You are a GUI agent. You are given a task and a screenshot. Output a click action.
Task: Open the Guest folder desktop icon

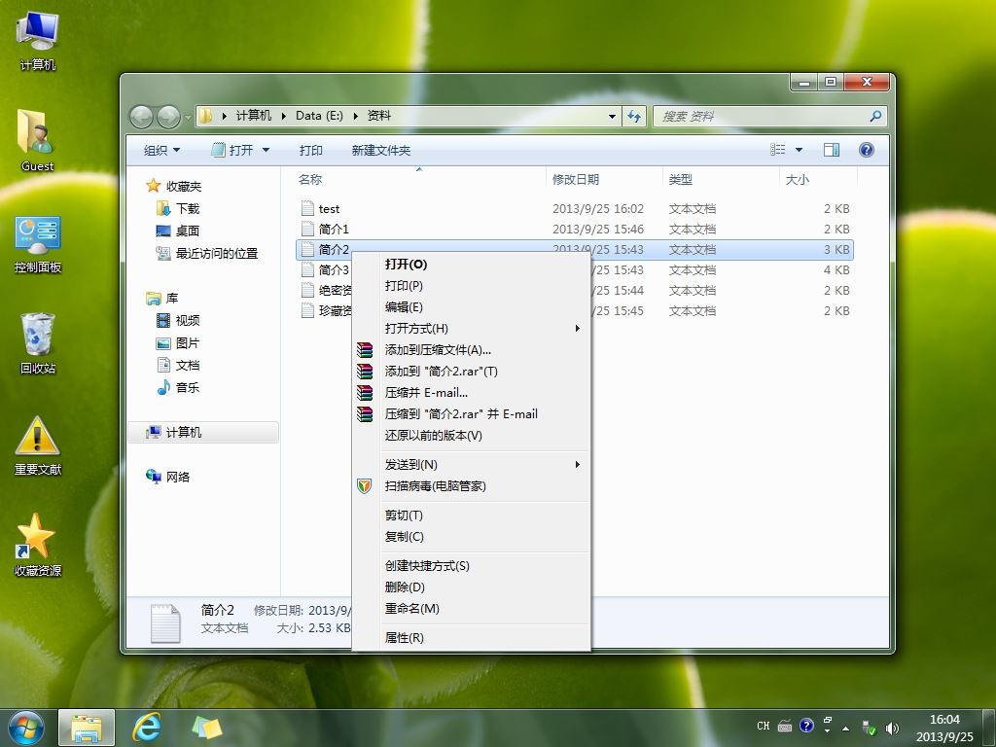[x=38, y=141]
